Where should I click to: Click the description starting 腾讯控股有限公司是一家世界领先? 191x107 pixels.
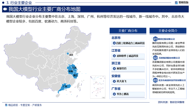pos(168,48)
